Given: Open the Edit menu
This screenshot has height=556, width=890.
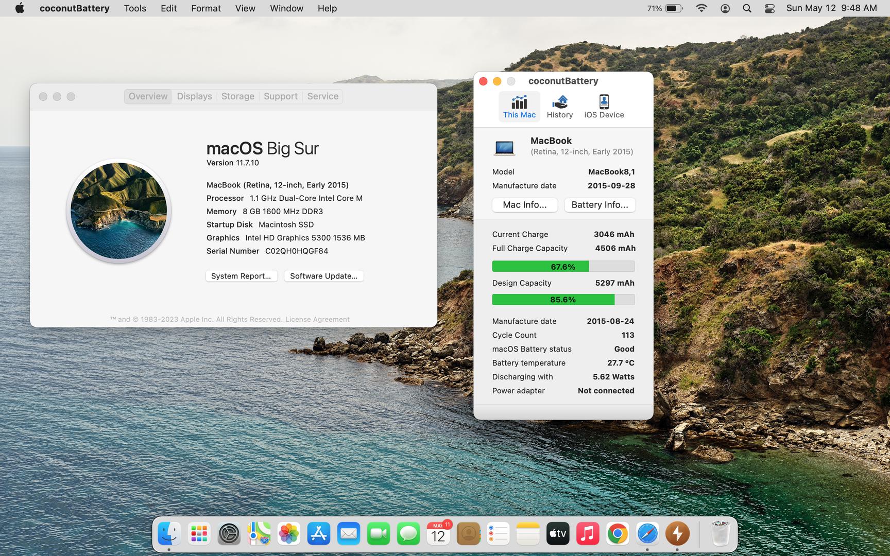Looking at the screenshot, I should point(169,8).
